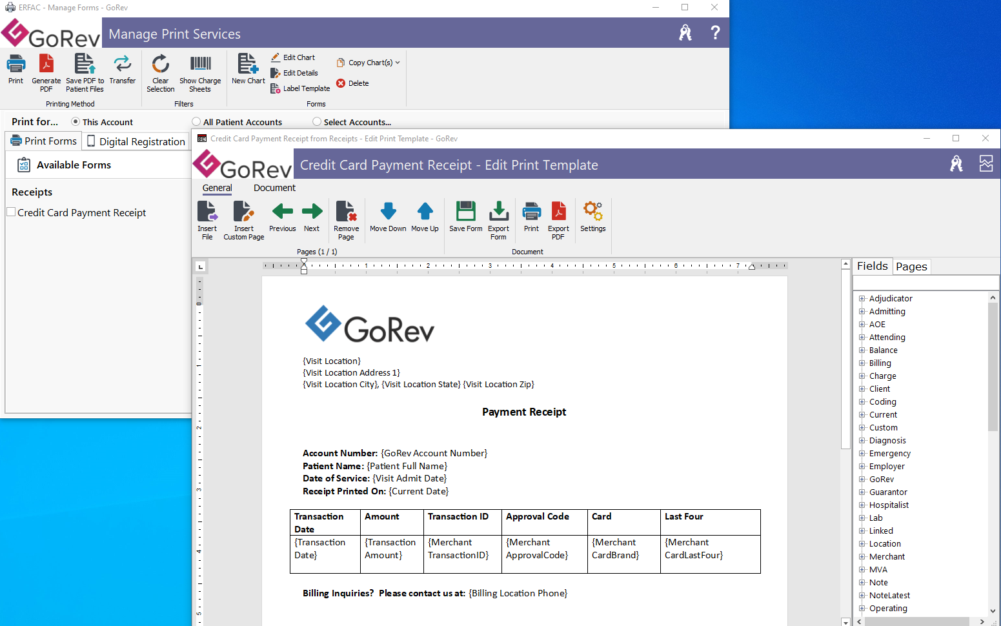Open Copy Chart(s) dropdown
The height and width of the screenshot is (626, 1001).
pos(368,63)
